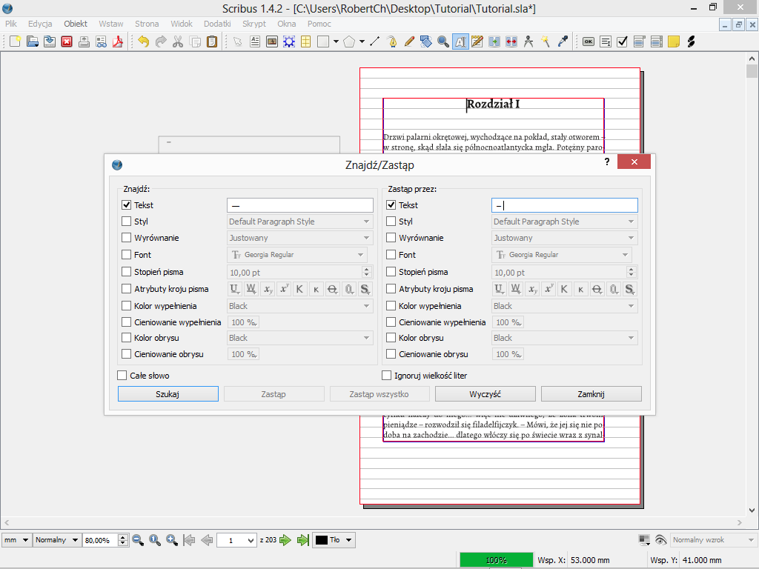Select the Measurements compass tool

tap(528, 41)
